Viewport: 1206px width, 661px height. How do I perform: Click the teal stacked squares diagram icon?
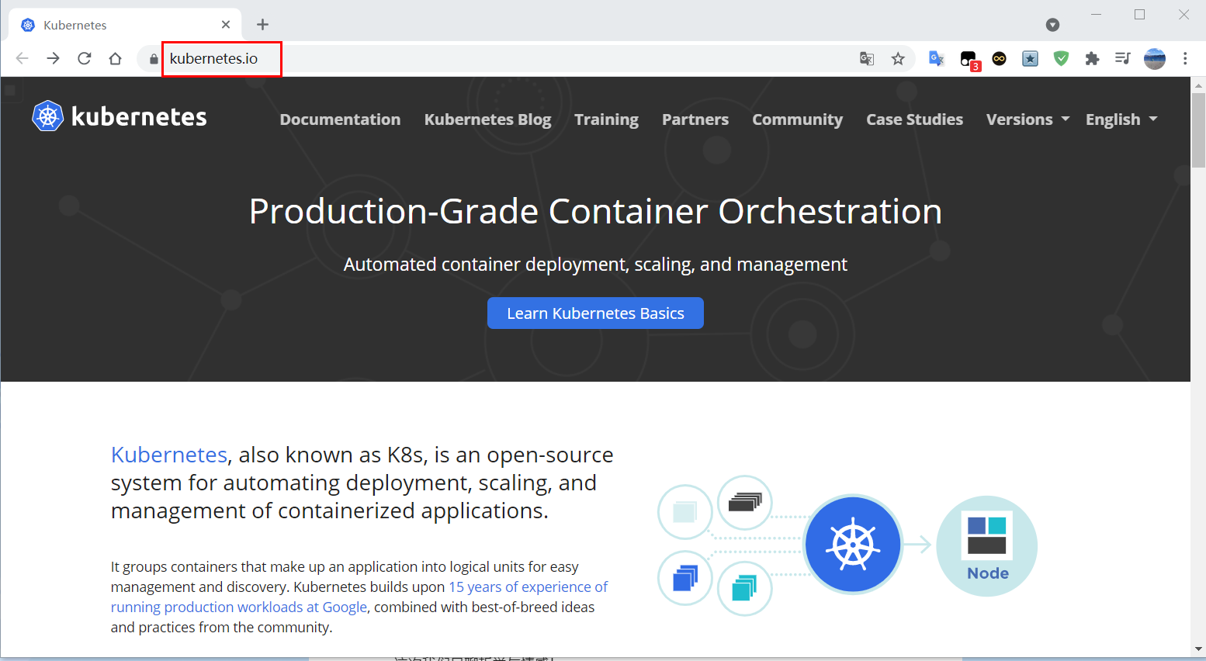click(744, 588)
